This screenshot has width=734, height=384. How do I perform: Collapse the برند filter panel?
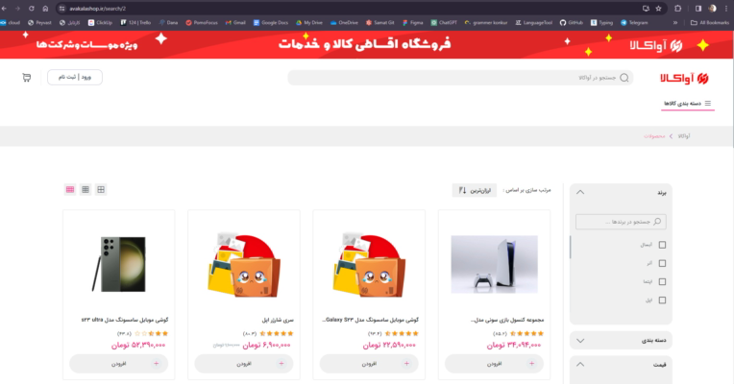(580, 192)
